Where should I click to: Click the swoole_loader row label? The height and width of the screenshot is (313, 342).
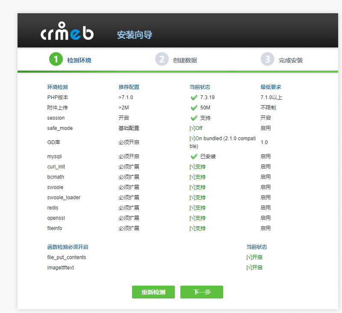64,198
